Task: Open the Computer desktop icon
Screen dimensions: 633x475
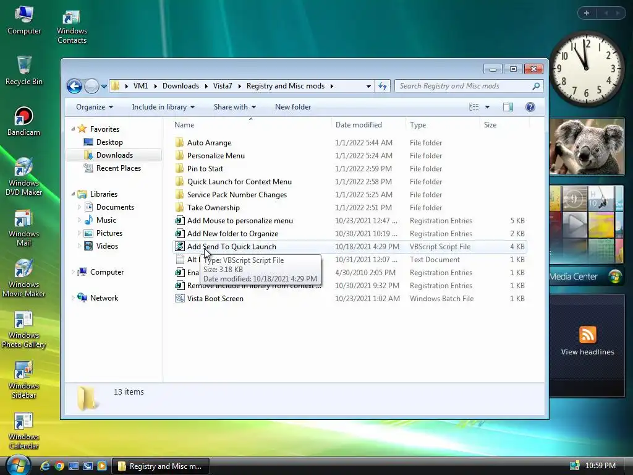Action: tap(24, 20)
